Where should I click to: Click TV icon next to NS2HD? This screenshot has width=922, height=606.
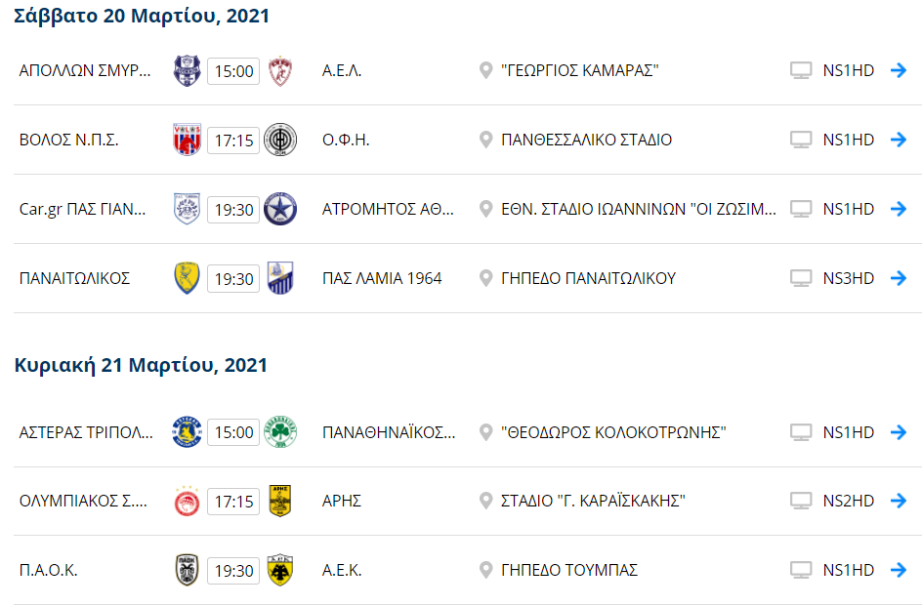point(801,502)
